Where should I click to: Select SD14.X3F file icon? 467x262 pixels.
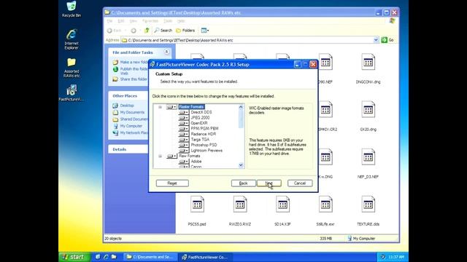pos(282,205)
